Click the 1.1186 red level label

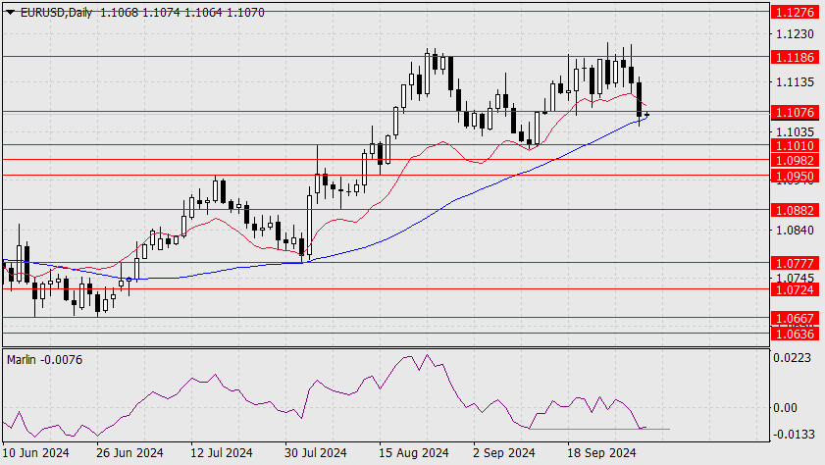tap(795, 57)
